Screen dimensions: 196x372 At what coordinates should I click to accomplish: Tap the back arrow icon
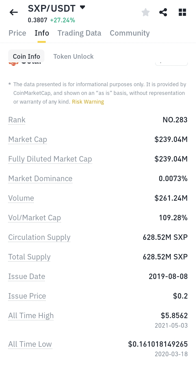click(14, 12)
